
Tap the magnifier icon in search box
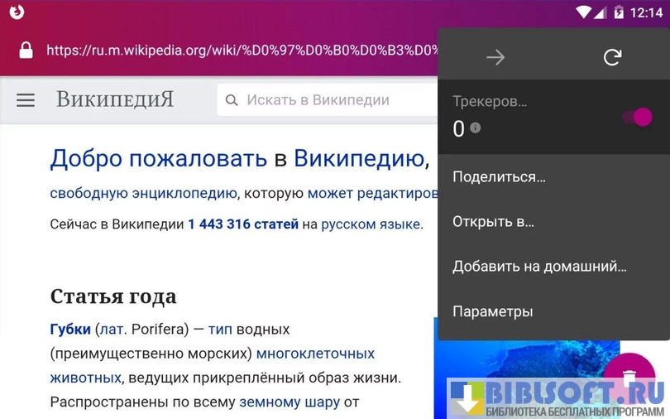coord(232,100)
